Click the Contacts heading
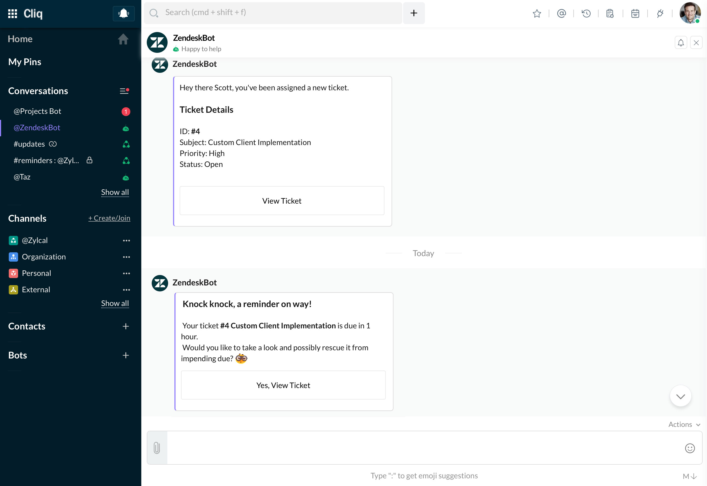707x486 pixels. tap(27, 326)
